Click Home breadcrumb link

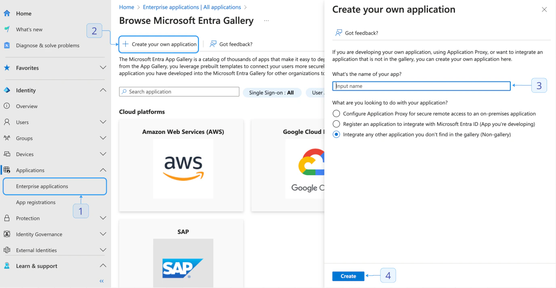pos(126,7)
